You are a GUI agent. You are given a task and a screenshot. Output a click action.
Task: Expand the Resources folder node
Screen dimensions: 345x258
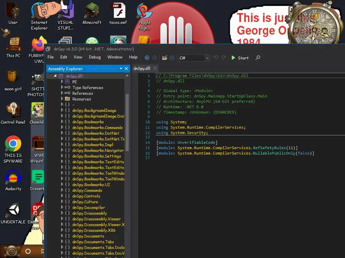tap(62, 98)
